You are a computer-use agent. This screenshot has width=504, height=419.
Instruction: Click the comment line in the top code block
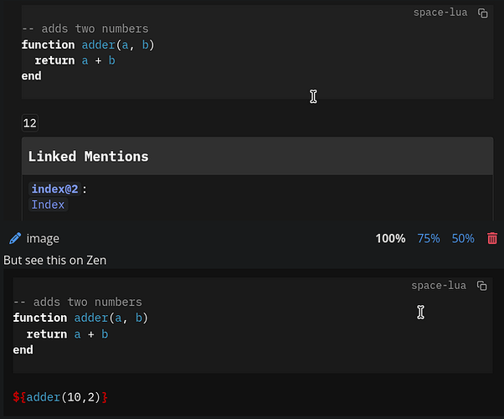[85, 28]
